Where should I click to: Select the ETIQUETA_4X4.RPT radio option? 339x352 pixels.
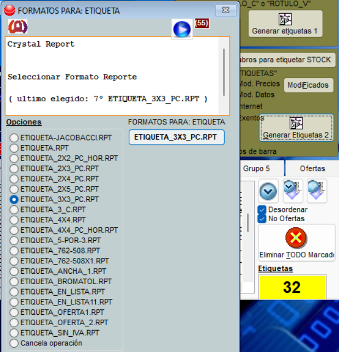14,220
